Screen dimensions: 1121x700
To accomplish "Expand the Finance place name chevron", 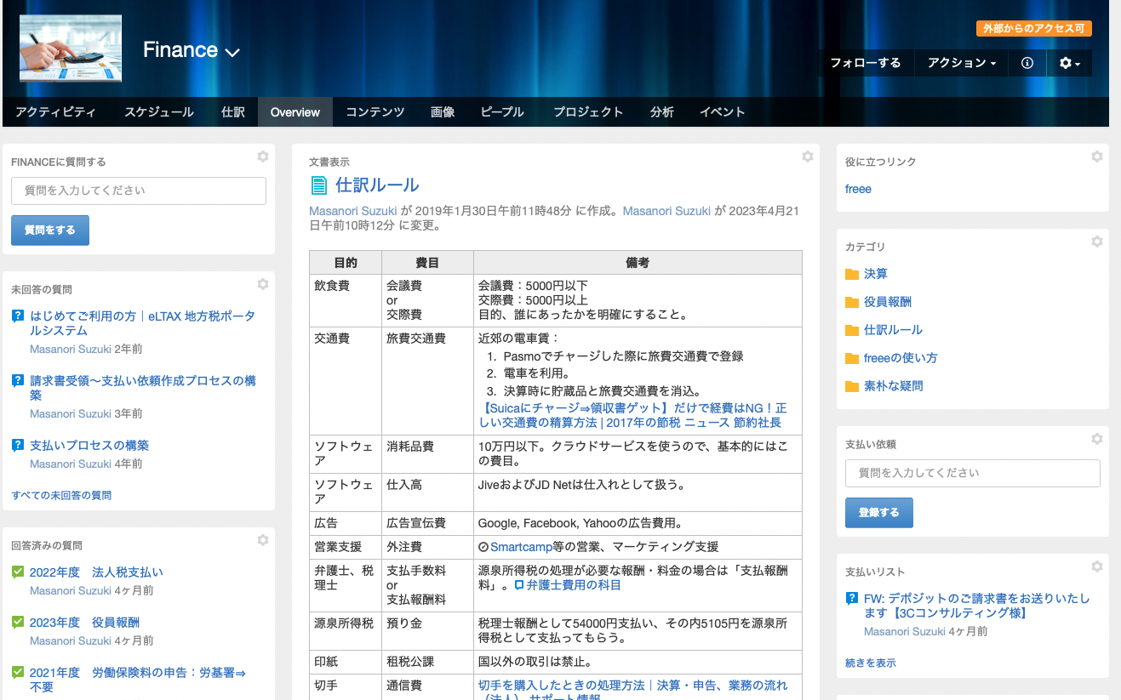I will [232, 53].
